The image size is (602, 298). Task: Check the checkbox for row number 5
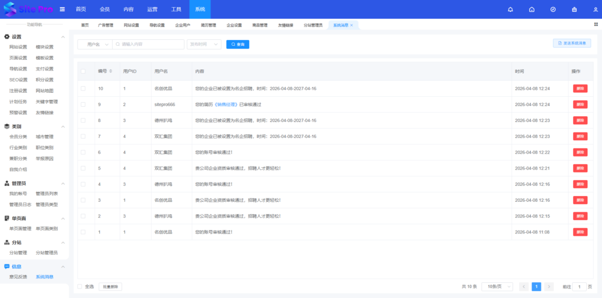83,168
